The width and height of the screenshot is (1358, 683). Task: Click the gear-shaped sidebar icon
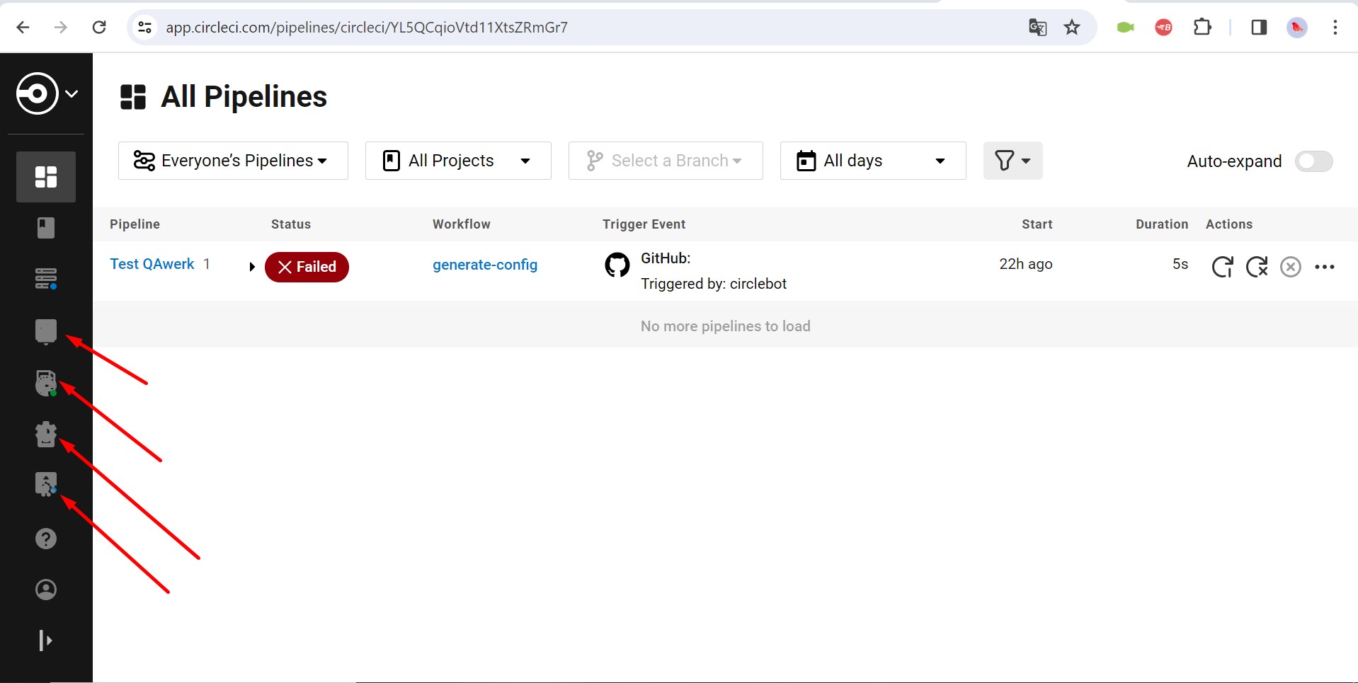pos(46,435)
